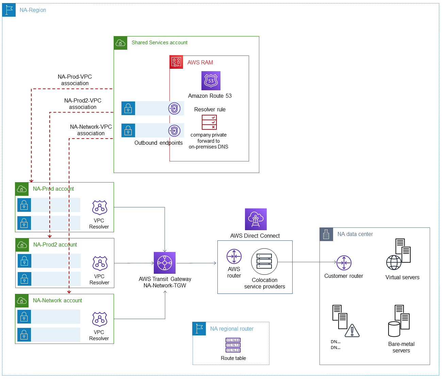Click the lower subnet lock icon in Shared Services
The image size is (443, 380).
coord(128,130)
